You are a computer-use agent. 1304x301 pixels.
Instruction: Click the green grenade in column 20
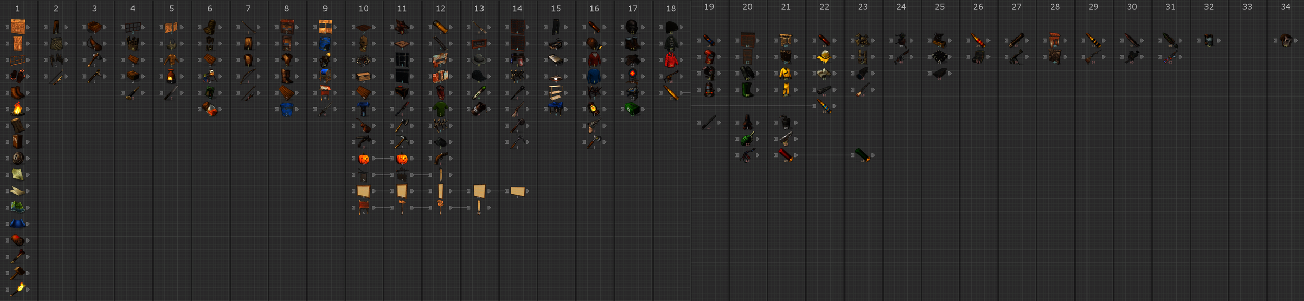click(x=747, y=139)
